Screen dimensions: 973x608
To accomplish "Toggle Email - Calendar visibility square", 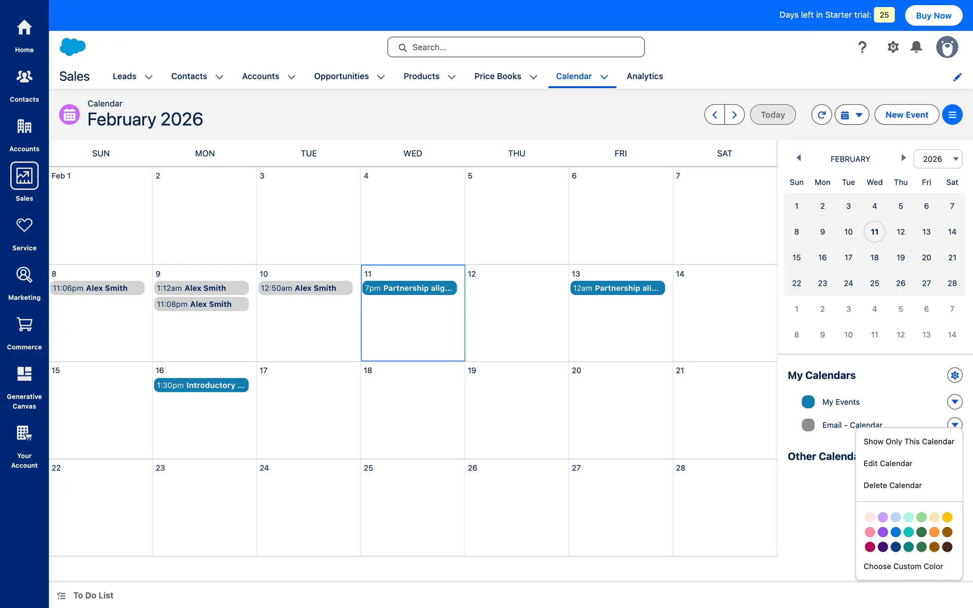I will 808,425.
